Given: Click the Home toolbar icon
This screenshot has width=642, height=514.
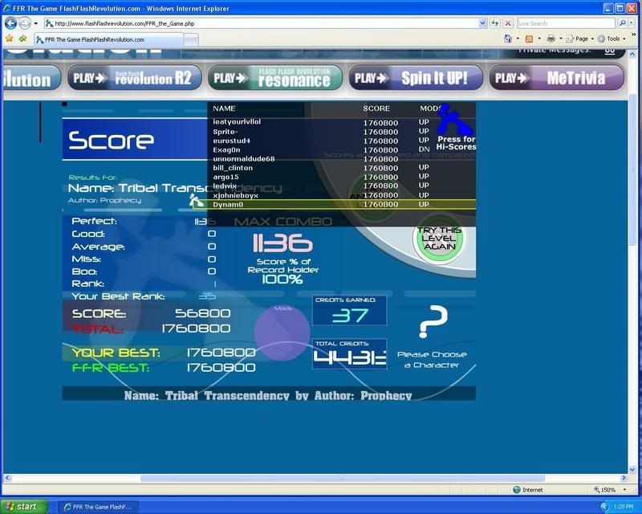Looking at the screenshot, I should 508,39.
